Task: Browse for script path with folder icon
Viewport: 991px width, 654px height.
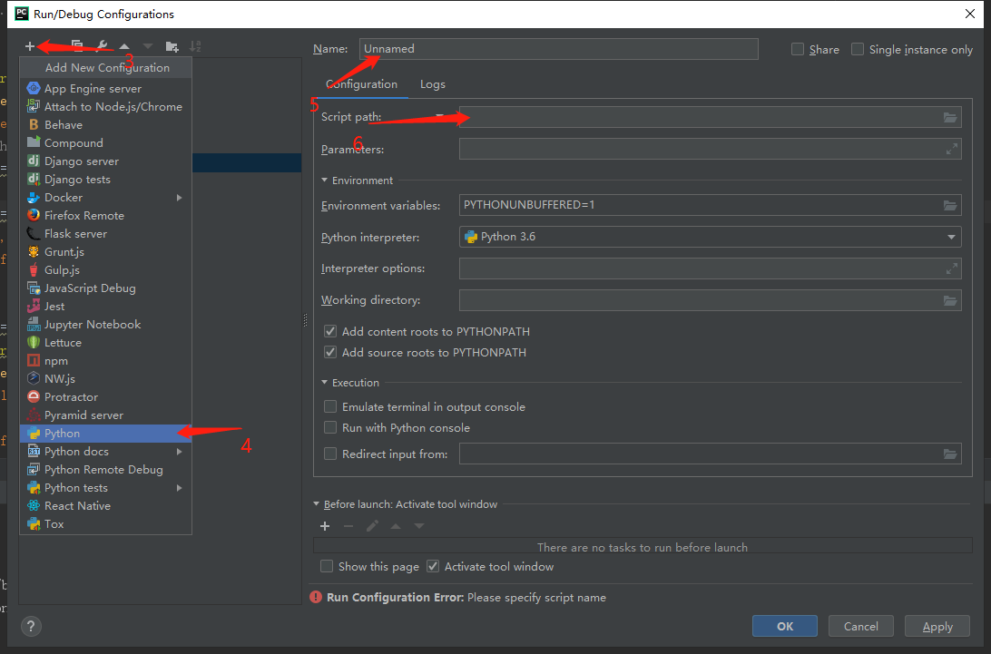Action: (x=950, y=118)
